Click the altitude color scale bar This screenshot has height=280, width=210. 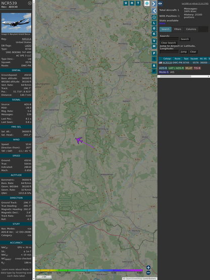click(x=89, y=270)
